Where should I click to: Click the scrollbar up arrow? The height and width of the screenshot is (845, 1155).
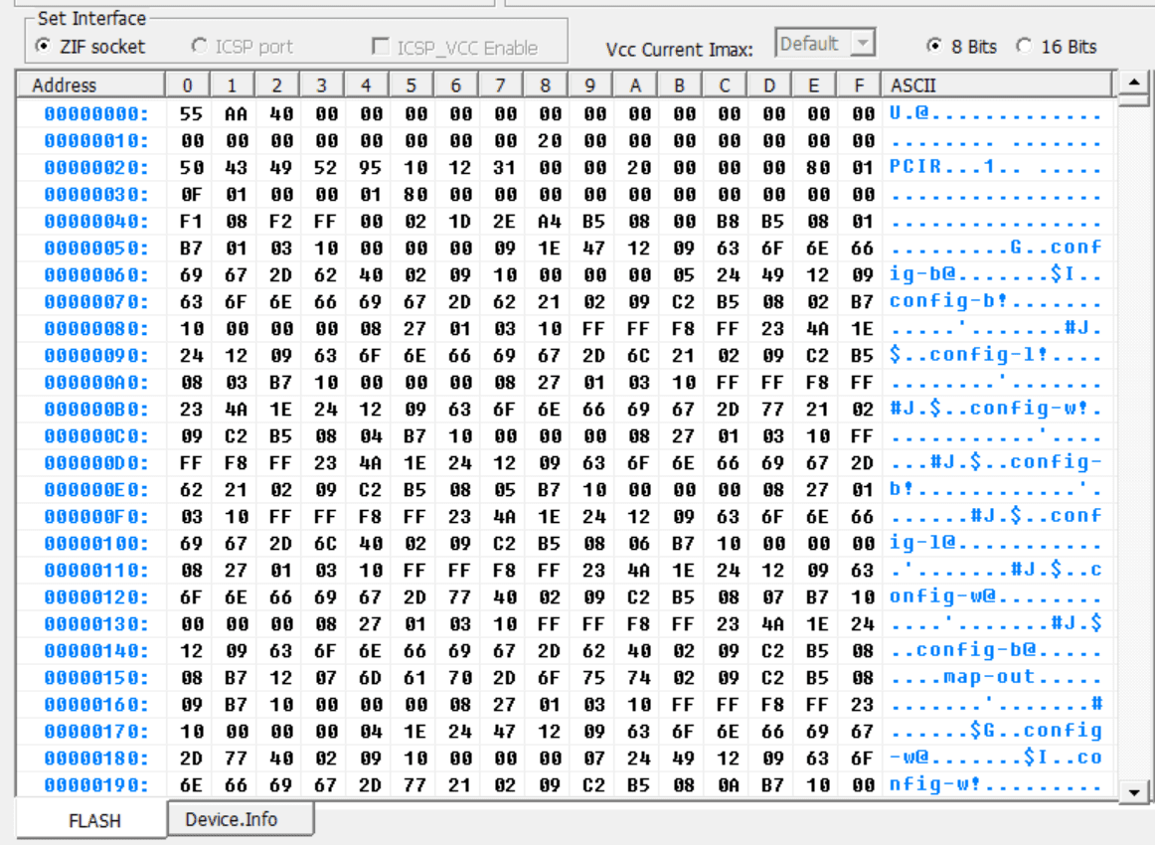(x=1134, y=82)
